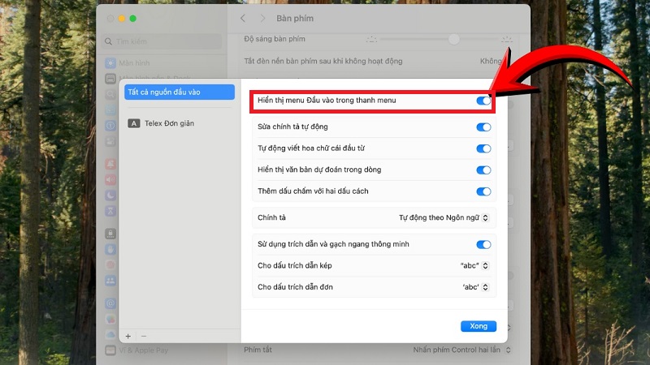This screenshot has width=650, height=365.
Task: Open the Phím tắt shortcut dropdown
Action: click(x=461, y=350)
